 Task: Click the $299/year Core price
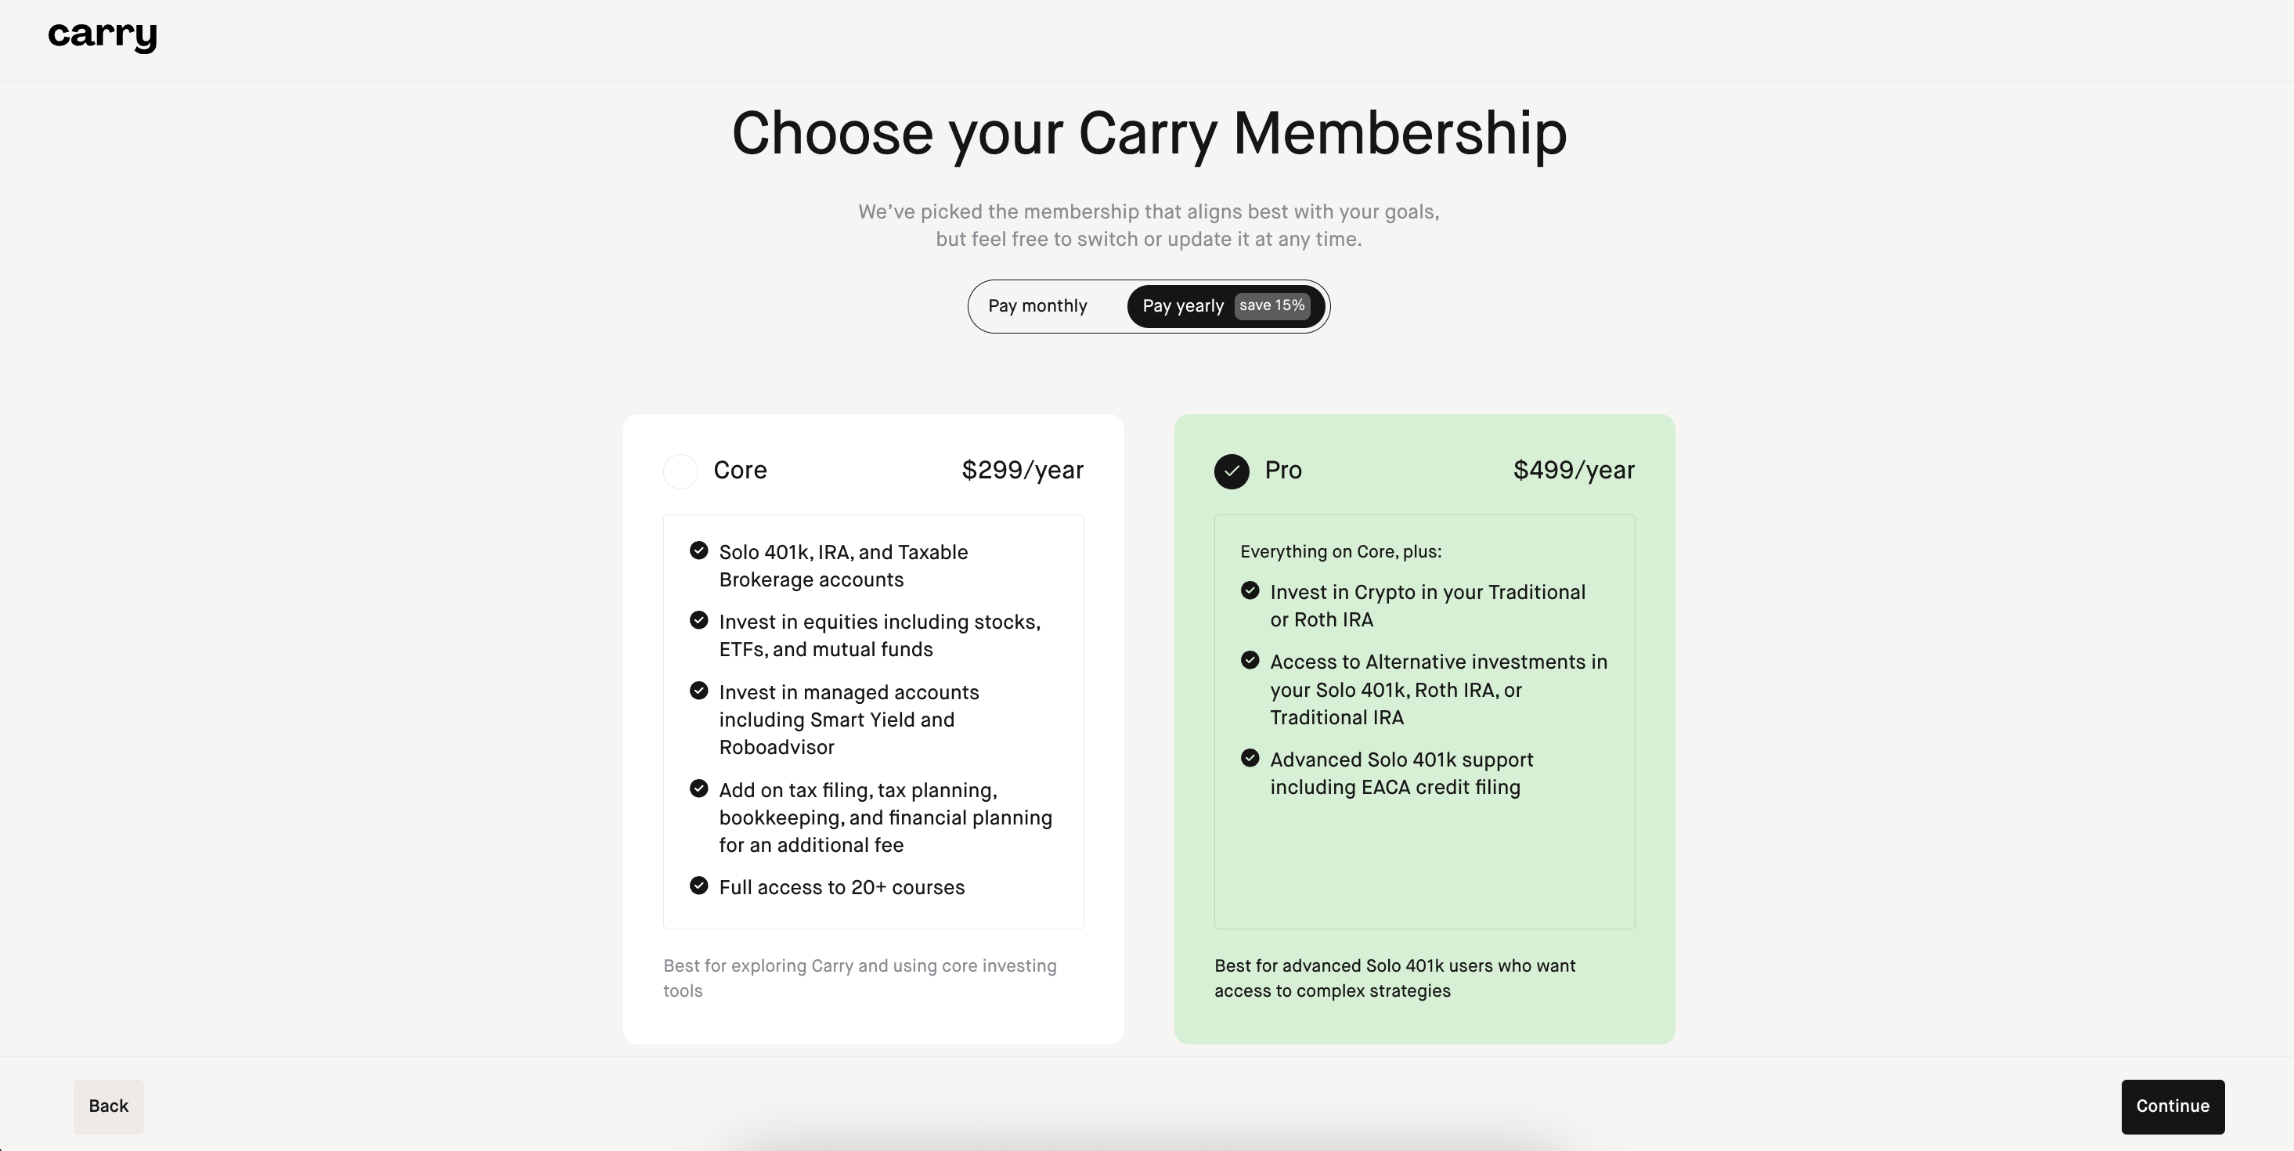coord(1023,471)
